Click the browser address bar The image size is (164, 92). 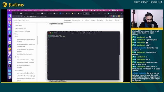[64, 16]
